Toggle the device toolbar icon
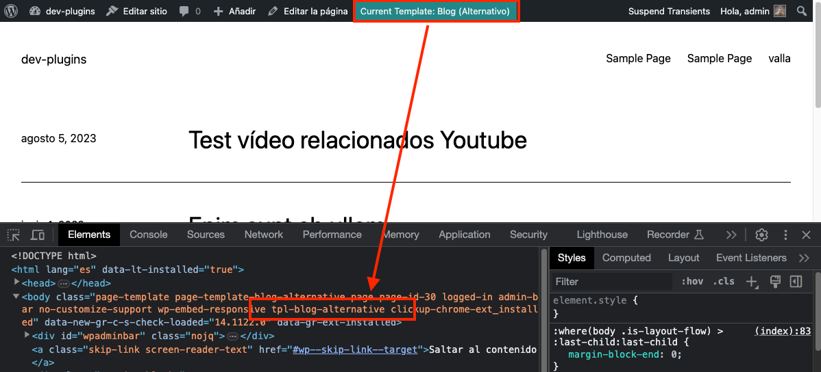Viewport: 821px width, 372px height. point(38,235)
